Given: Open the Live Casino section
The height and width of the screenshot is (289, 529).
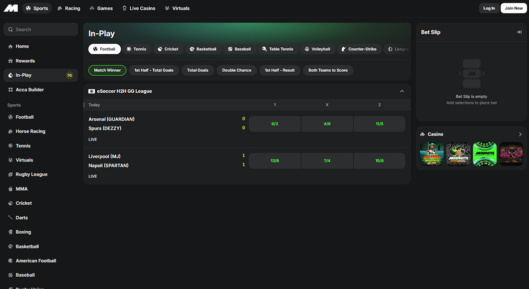Looking at the screenshot, I should coord(139,8).
